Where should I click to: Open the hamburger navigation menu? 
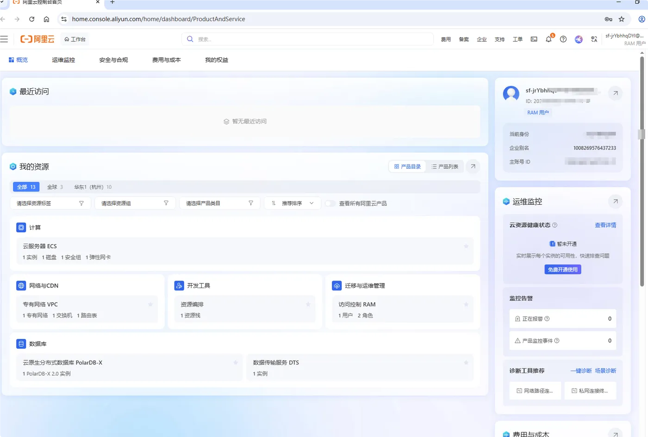coord(4,39)
